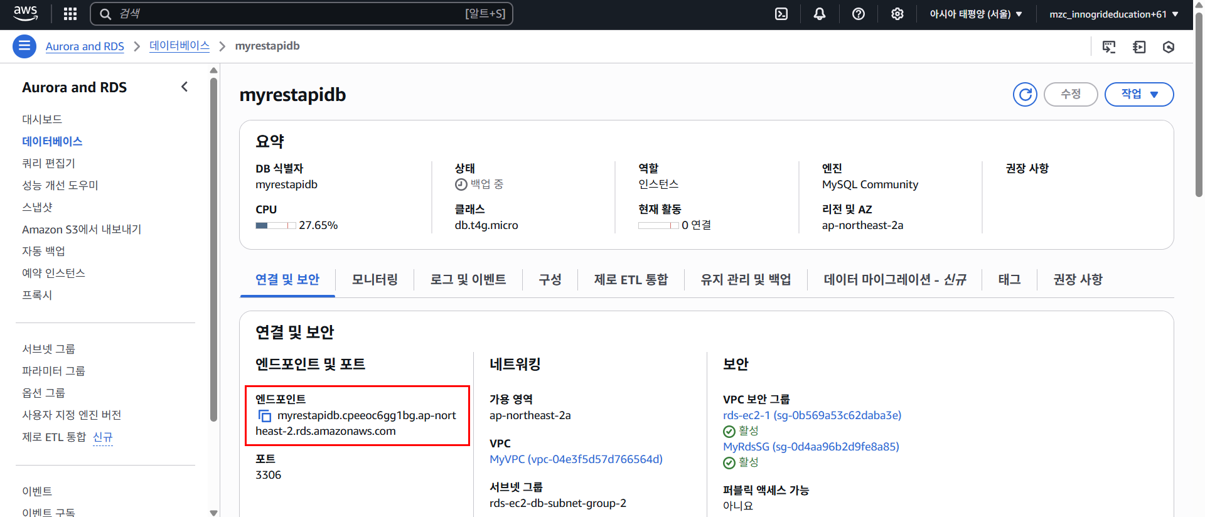This screenshot has width=1205, height=517.
Task: Open 스냅샷 in the sidebar
Action: tap(37, 207)
